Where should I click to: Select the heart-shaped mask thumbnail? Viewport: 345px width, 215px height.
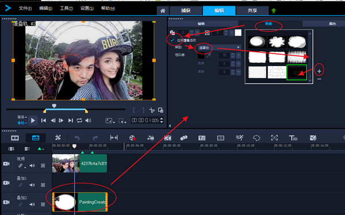click(x=297, y=72)
